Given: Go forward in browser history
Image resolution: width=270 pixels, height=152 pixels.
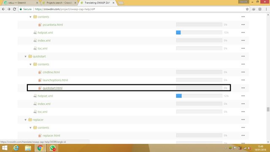Looking at the screenshot, I should (x=9, y=9).
